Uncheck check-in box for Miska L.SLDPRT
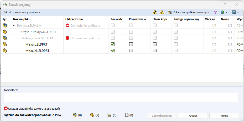 [x=113, y=44]
